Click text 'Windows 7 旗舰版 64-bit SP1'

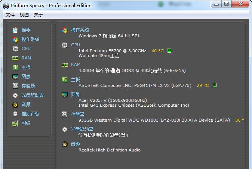pos(109,36)
